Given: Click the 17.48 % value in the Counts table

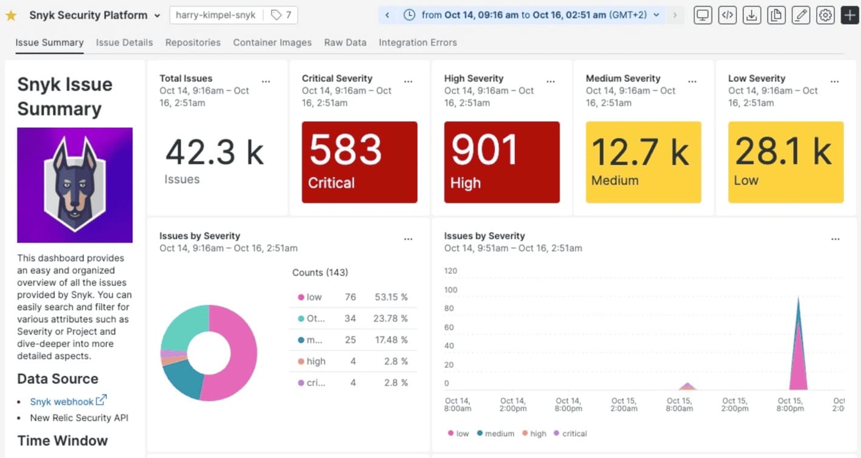Looking at the screenshot, I should [x=391, y=340].
